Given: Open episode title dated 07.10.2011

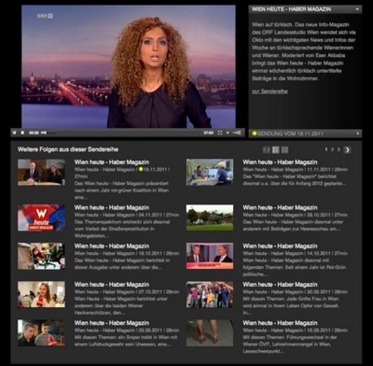Looking at the screenshot, I should click(112, 284).
